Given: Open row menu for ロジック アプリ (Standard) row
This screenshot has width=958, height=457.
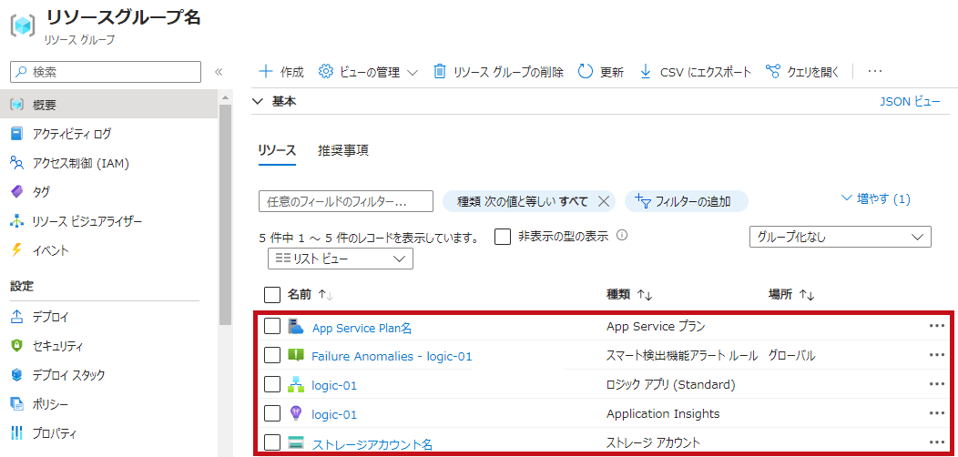Looking at the screenshot, I should coord(937,383).
